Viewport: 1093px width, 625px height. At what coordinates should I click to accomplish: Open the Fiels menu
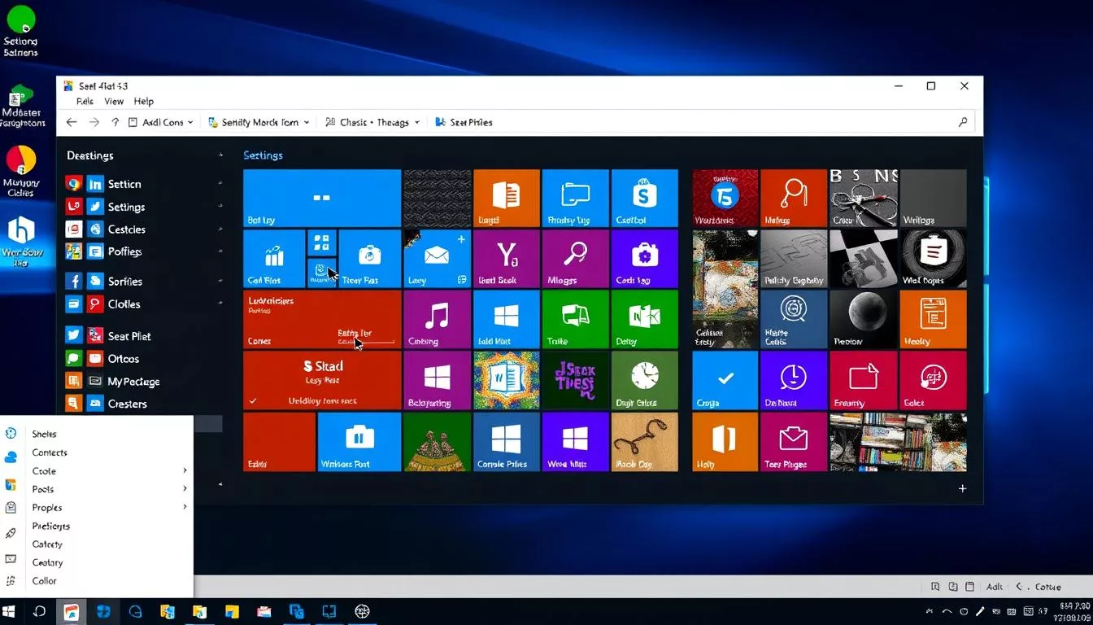[85, 102]
